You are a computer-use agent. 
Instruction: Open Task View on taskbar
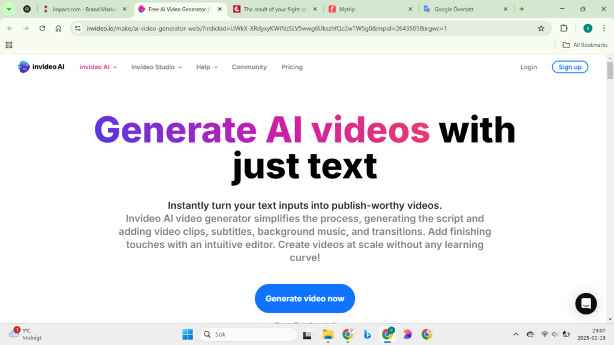[x=308, y=334]
